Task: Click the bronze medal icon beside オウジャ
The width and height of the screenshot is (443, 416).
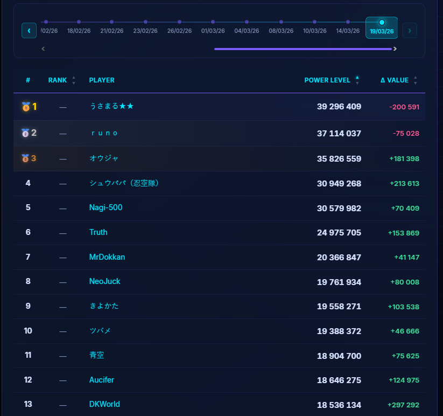Action: pyautogui.click(x=25, y=158)
